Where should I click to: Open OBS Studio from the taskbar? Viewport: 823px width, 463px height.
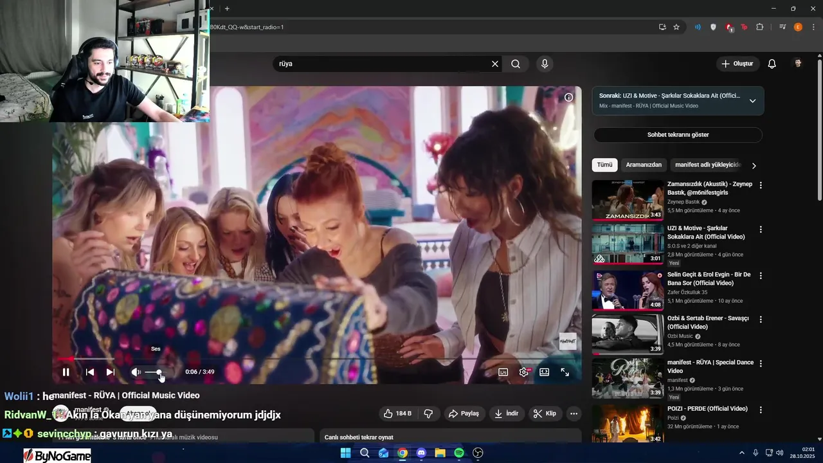(478, 453)
